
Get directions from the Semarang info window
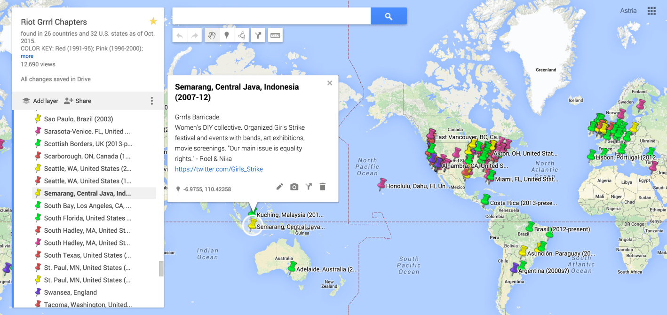(x=308, y=186)
